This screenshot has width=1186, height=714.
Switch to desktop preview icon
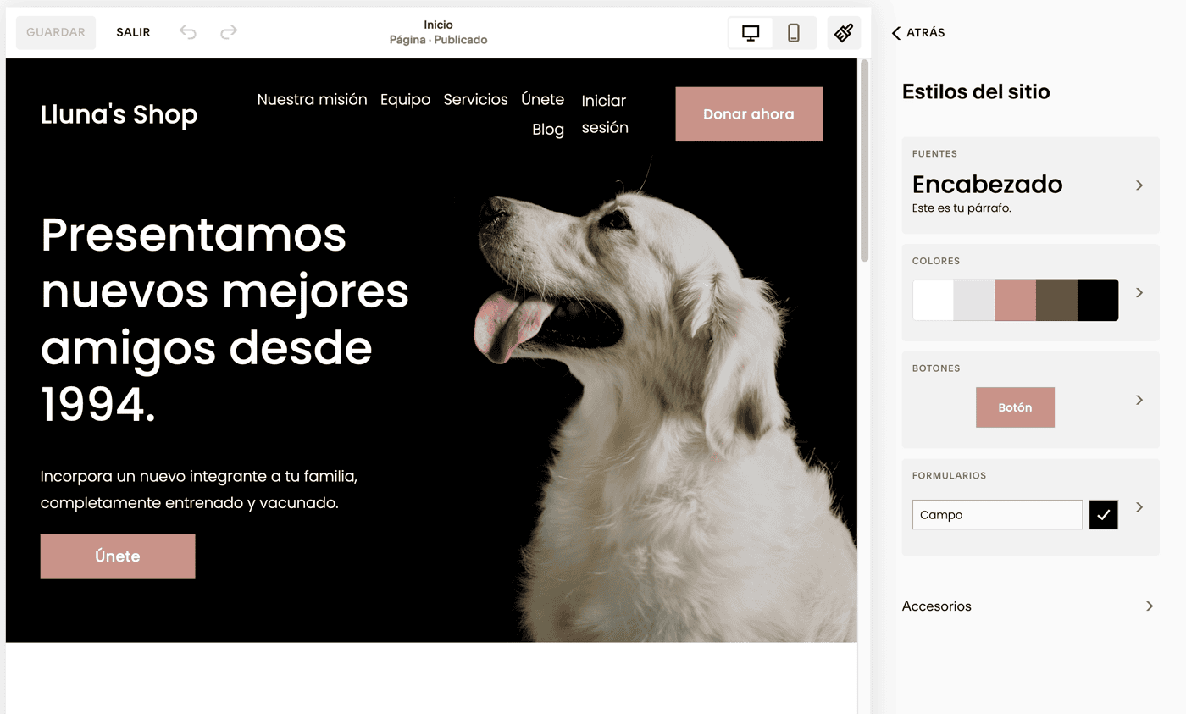pos(751,33)
